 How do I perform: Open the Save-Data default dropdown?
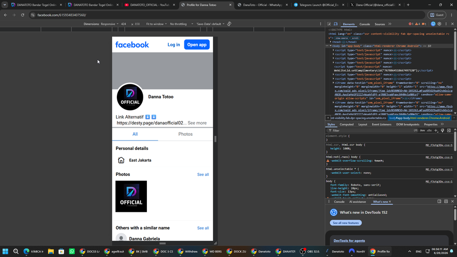(x=210, y=24)
